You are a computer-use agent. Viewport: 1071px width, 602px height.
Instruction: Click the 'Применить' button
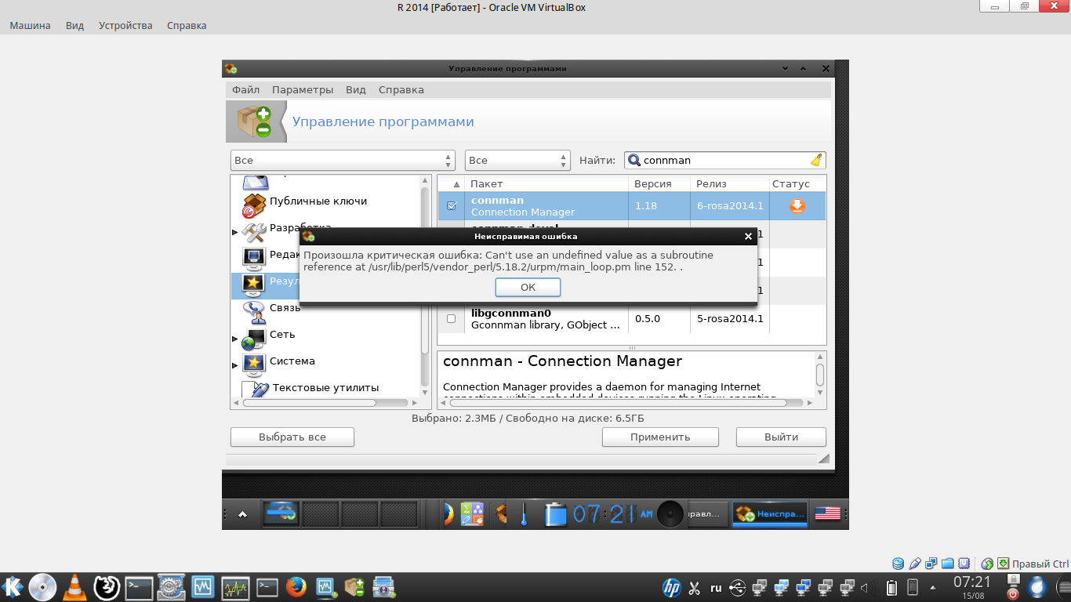pyautogui.click(x=660, y=437)
